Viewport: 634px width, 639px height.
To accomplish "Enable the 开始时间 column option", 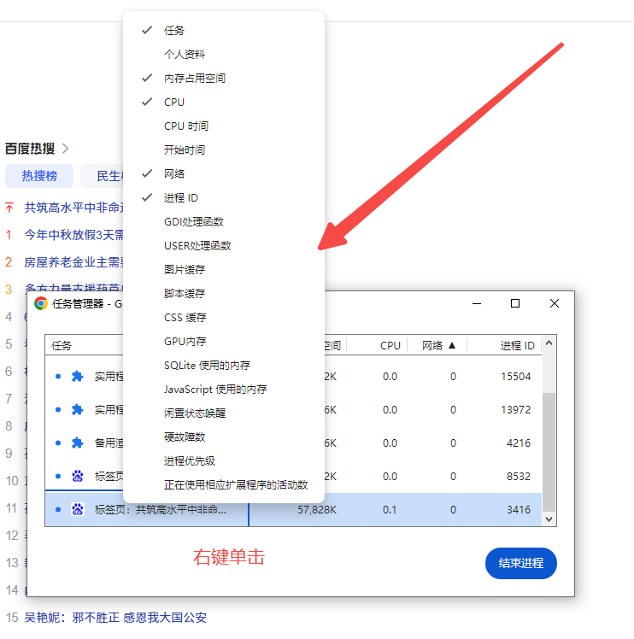I will [x=224, y=150].
